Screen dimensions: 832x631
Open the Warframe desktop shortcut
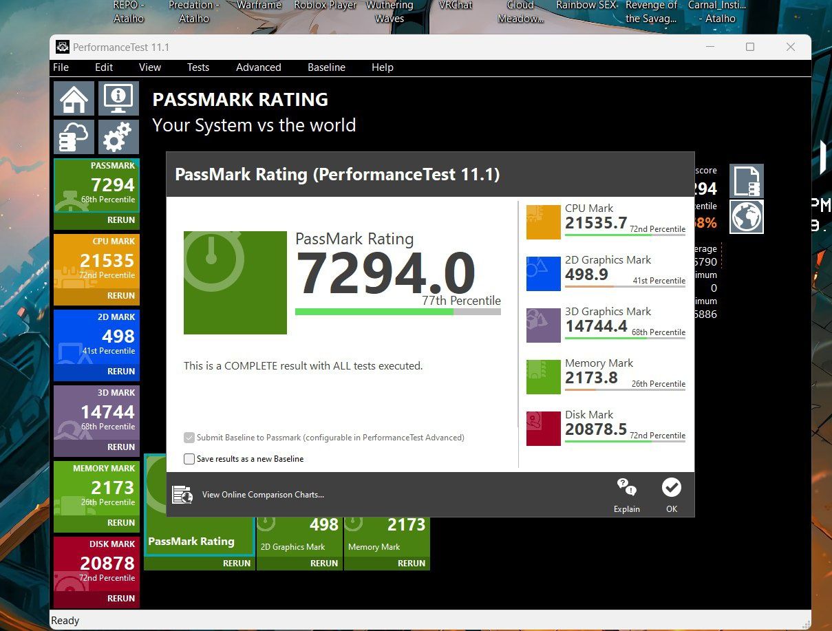(259, 6)
